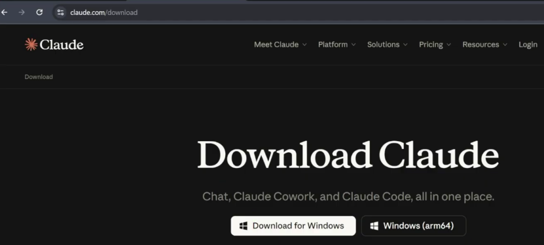The image size is (544, 245).
Task: Open site information icon in address bar
Action: (61, 13)
